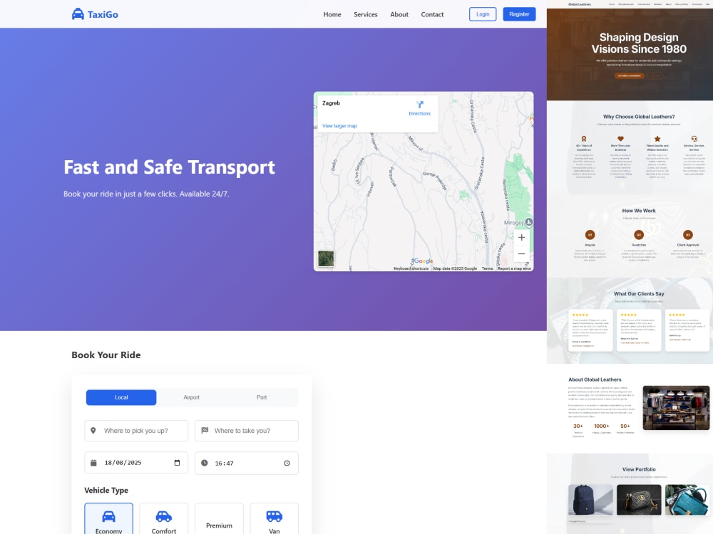The width and height of the screenshot is (713, 534).
Task: Choose the Economy vehicle type
Action: click(x=108, y=518)
